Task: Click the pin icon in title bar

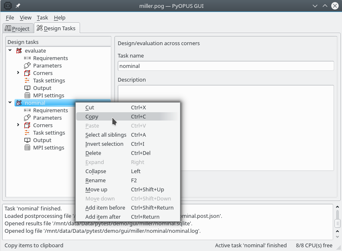Action: point(18,6)
